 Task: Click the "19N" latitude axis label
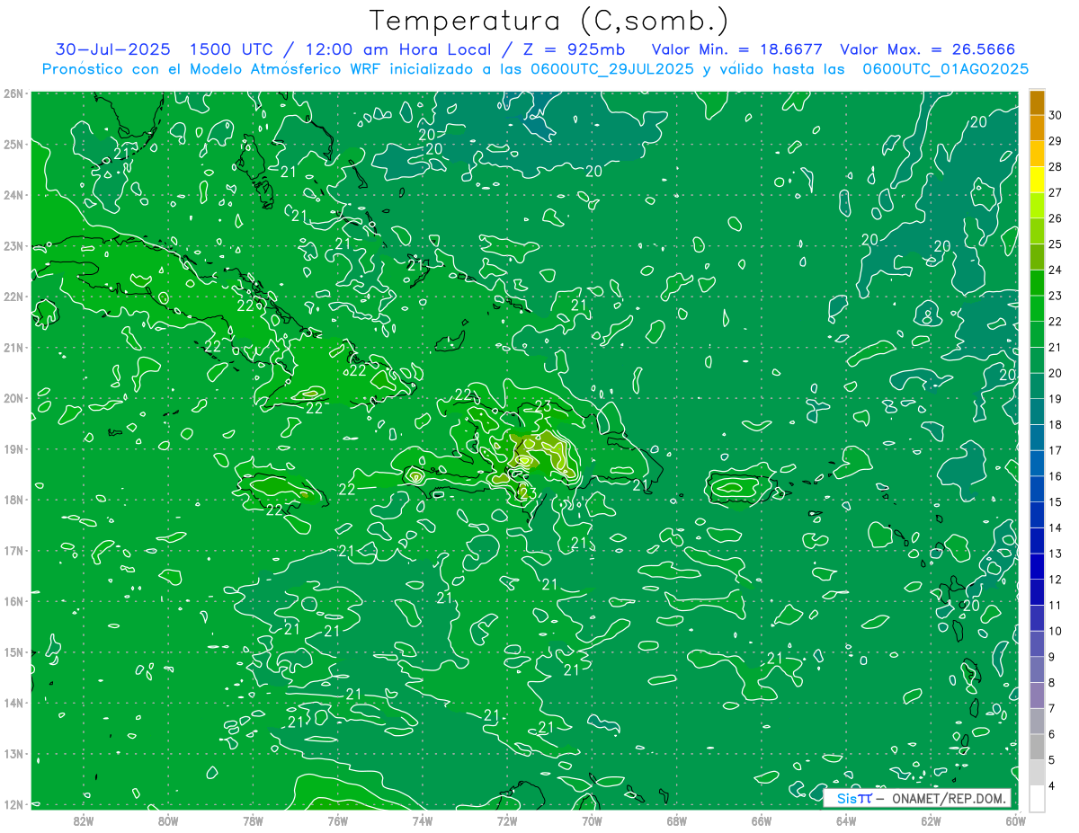[13, 448]
